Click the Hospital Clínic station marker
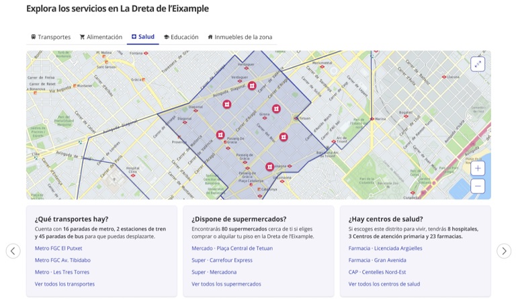516x299 pixels. [133, 175]
